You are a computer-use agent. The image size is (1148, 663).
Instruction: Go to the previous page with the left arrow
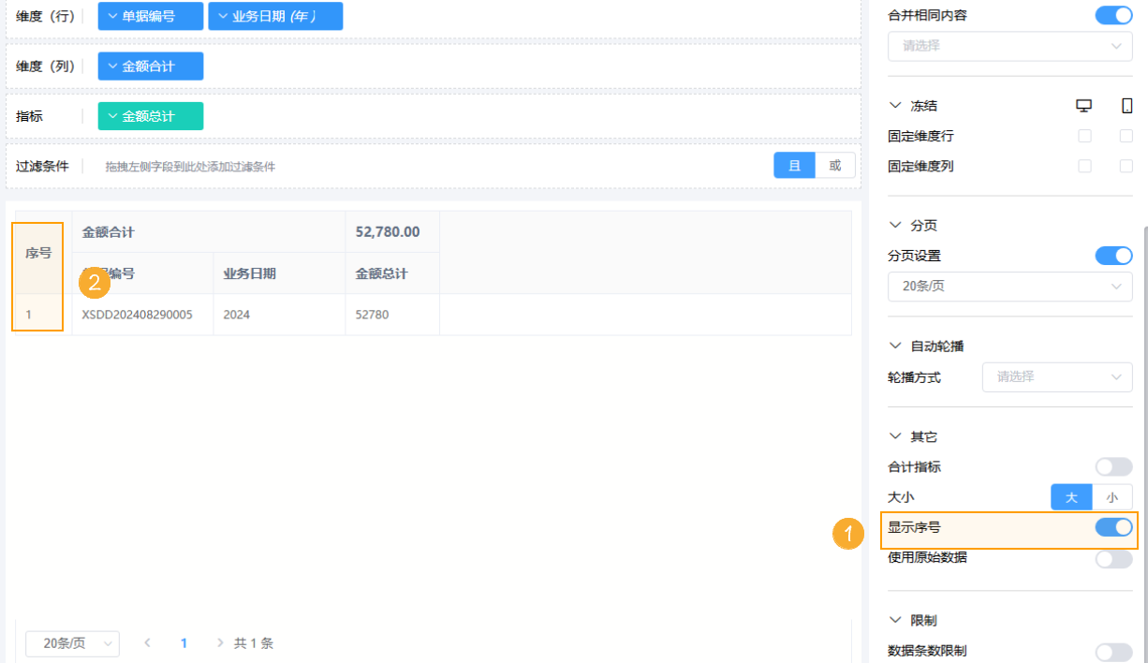coord(147,642)
